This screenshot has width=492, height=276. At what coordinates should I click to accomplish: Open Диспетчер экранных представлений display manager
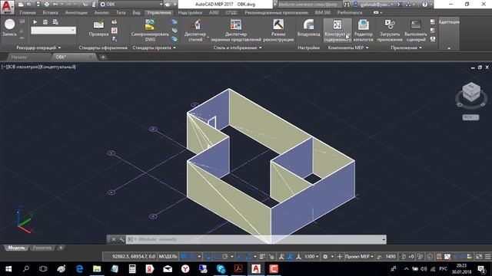(236, 31)
